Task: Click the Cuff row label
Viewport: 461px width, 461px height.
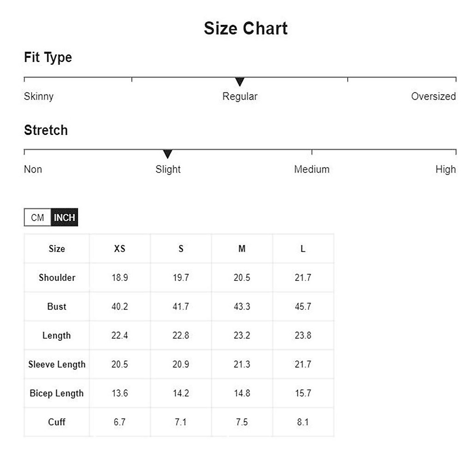Action: point(57,422)
